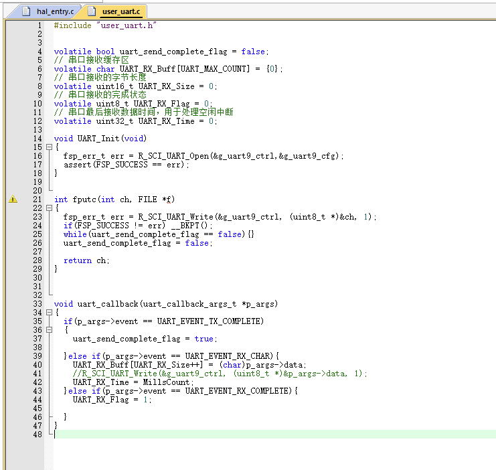Collapse the uart_callback function body fold marker
The width and height of the screenshot is (496, 470).
point(48,313)
